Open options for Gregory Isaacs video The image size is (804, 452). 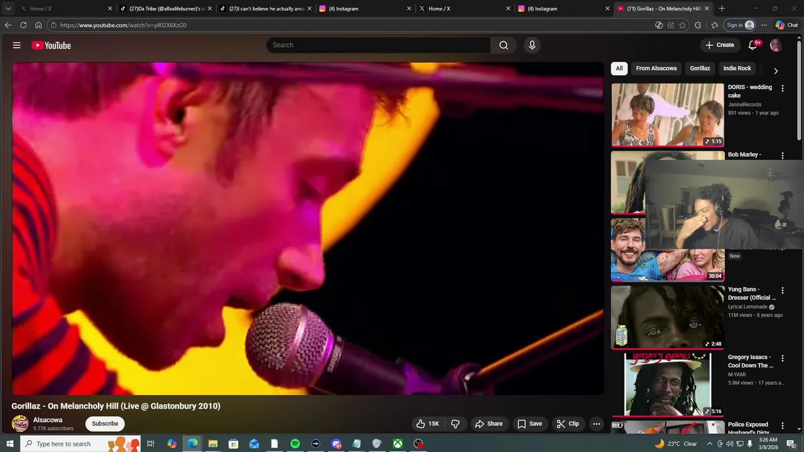pos(783,358)
